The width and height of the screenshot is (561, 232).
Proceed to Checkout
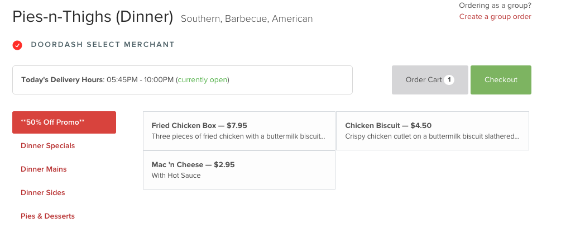[501, 80]
